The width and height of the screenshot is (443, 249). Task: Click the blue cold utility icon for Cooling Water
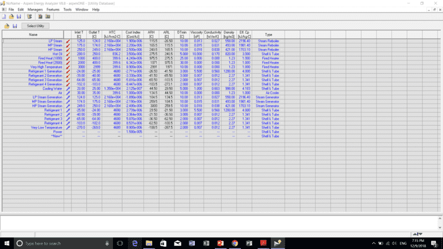coord(68,88)
